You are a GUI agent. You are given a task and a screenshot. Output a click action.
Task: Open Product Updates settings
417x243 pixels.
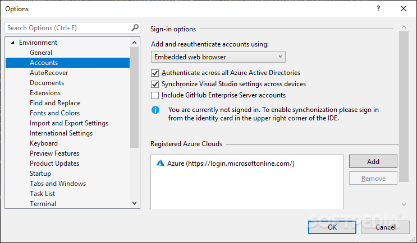pyautogui.click(x=54, y=163)
